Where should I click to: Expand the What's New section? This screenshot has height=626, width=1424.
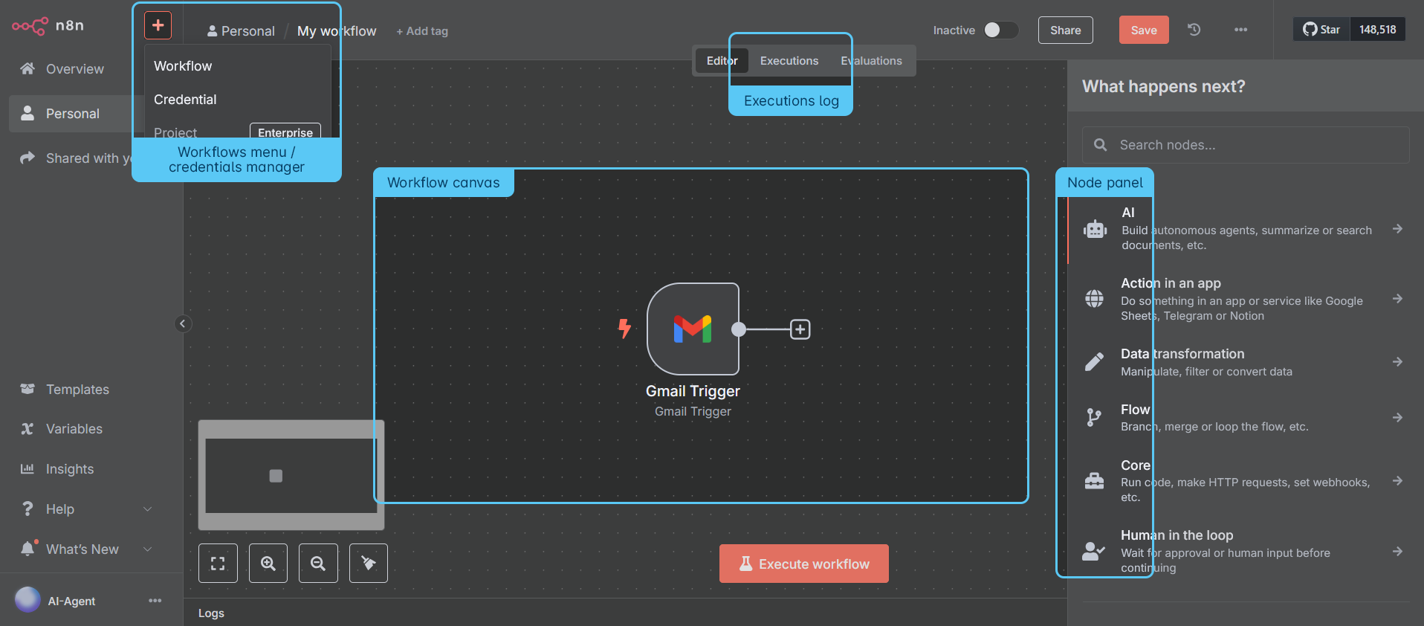coord(147,549)
